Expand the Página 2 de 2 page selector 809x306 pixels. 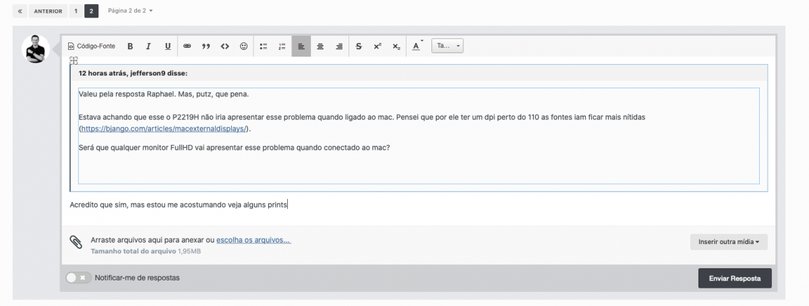(130, 11)
